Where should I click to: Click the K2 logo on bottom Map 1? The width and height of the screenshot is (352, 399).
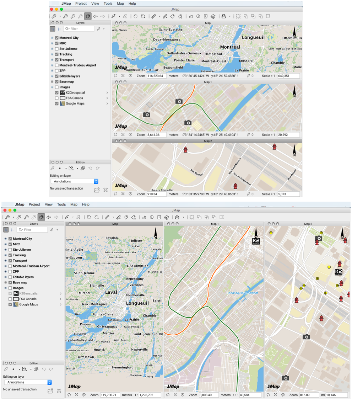tap(256, 241)
